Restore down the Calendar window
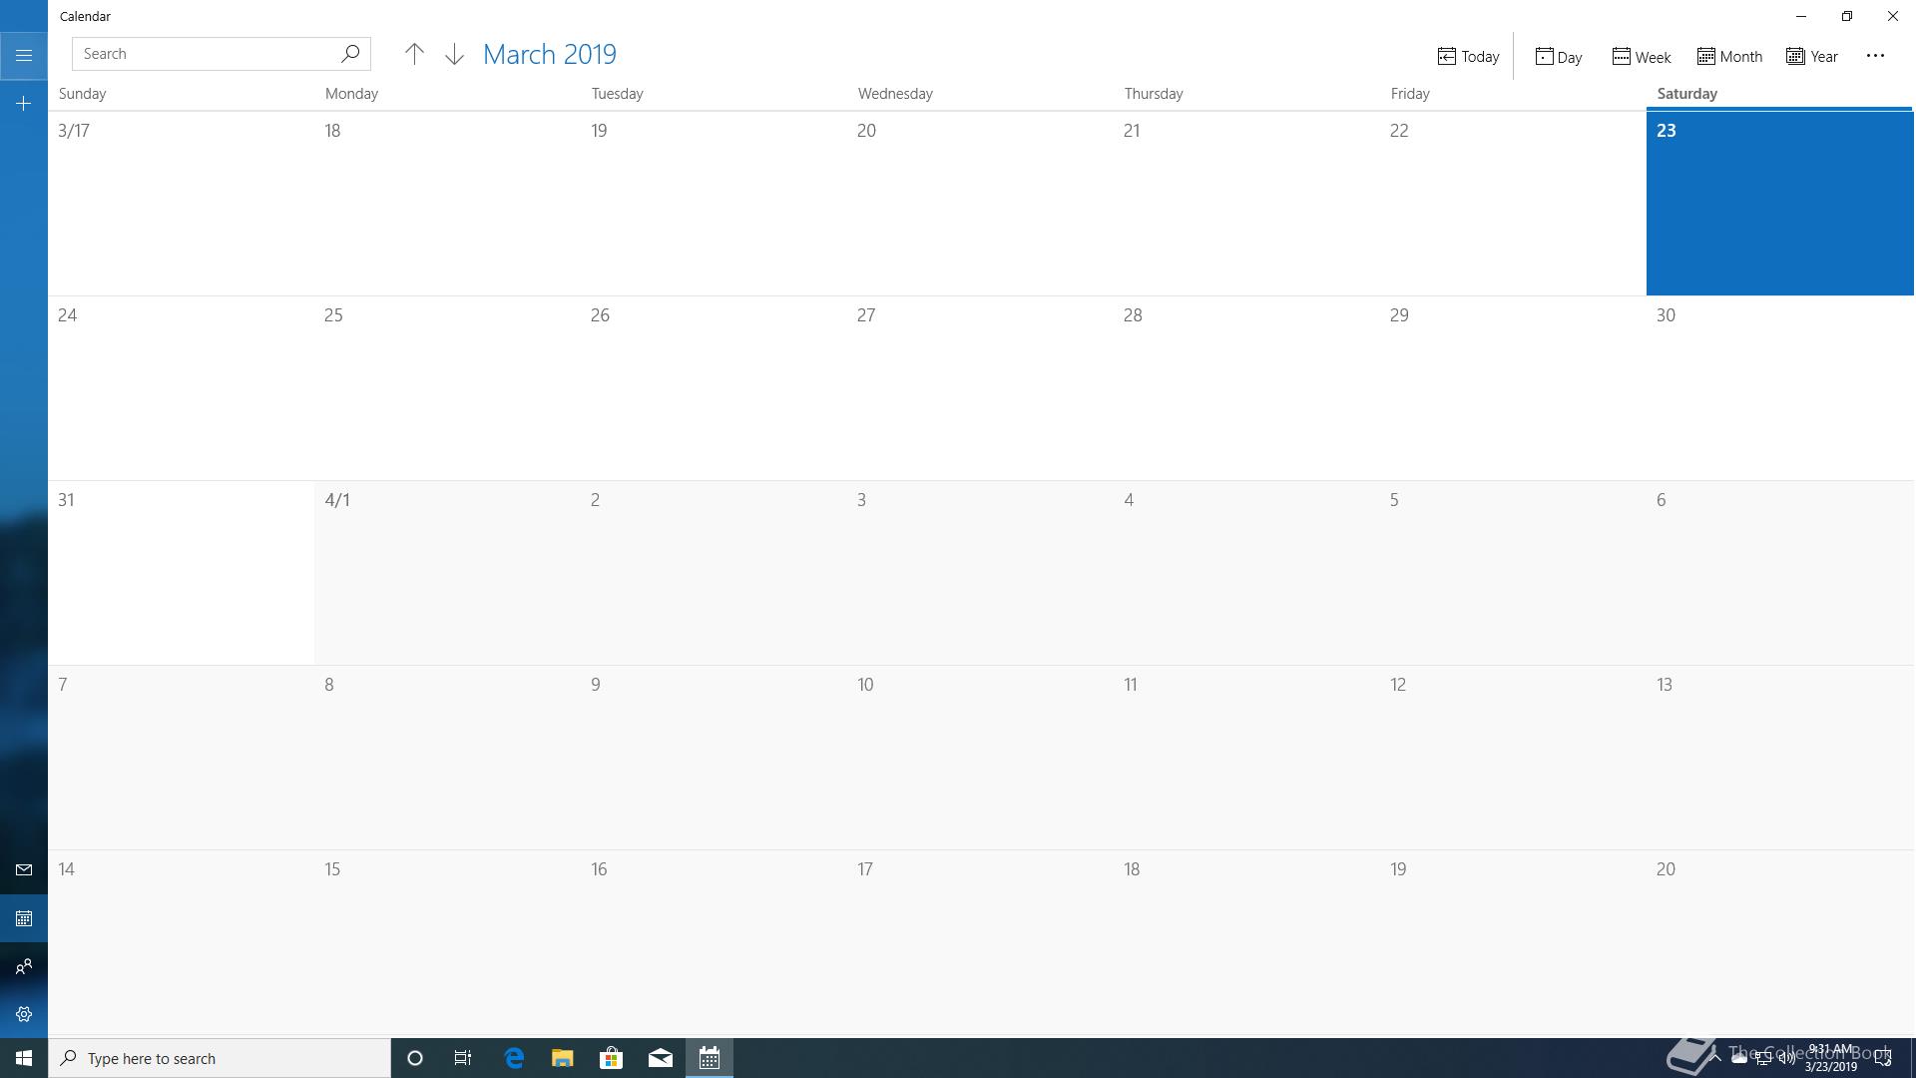 [1847, 16]
